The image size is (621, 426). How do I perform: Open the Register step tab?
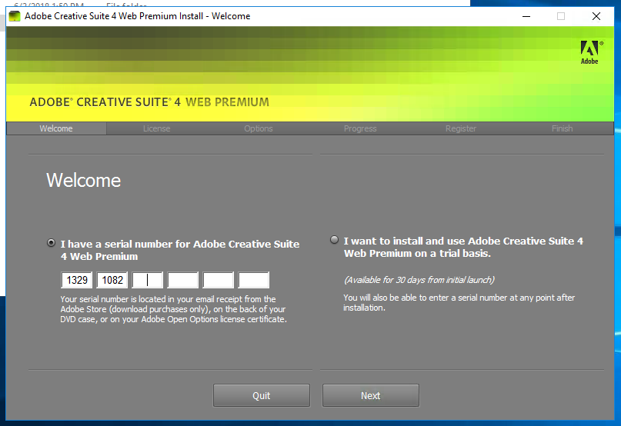pos(461,128)
